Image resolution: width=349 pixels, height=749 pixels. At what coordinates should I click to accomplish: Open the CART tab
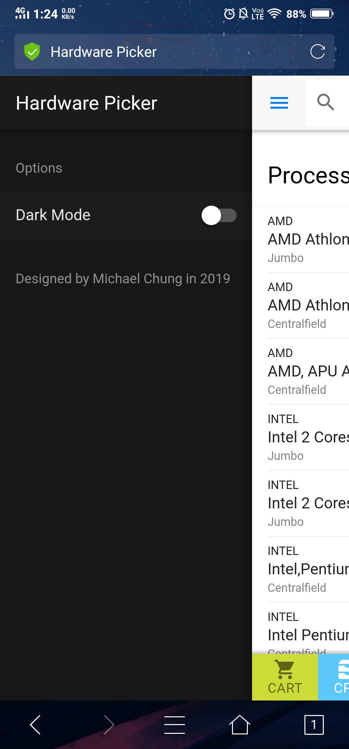click(x=285, y=677)
